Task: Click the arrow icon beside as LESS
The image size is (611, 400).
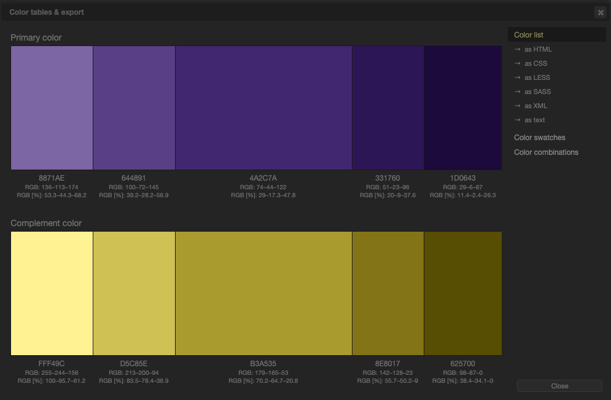Action: click(x=518, y=77)
